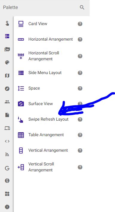Open the Social category people icon
The height and width of the screenshot is (212, 115).
coord(7,102)
